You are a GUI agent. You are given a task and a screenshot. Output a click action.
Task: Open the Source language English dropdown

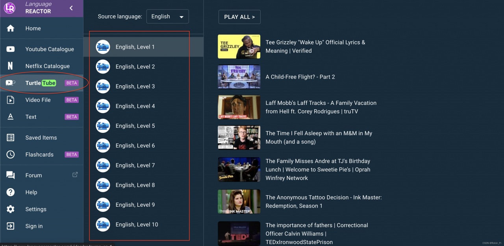167,17
